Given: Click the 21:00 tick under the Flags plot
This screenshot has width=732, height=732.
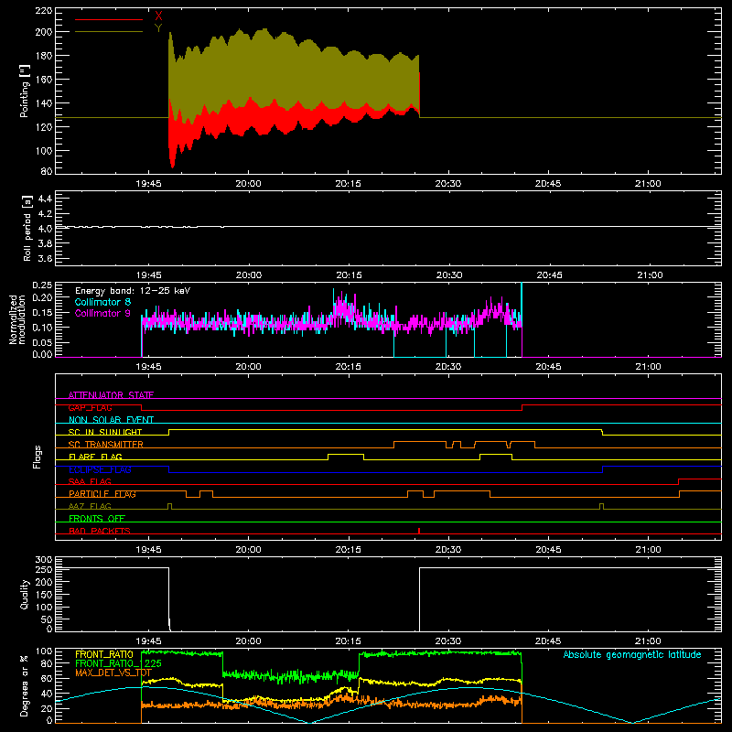Looking at the screenshot, I should pos(648,550).
